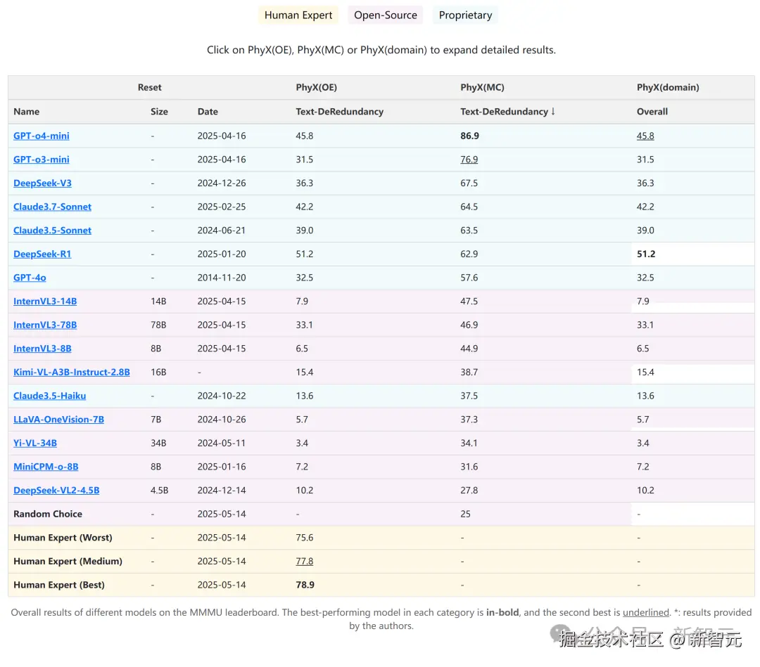Open the GPT-o3-mini link

[42, 160]
